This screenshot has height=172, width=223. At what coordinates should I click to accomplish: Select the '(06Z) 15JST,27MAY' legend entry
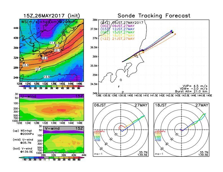pos(117,32)
